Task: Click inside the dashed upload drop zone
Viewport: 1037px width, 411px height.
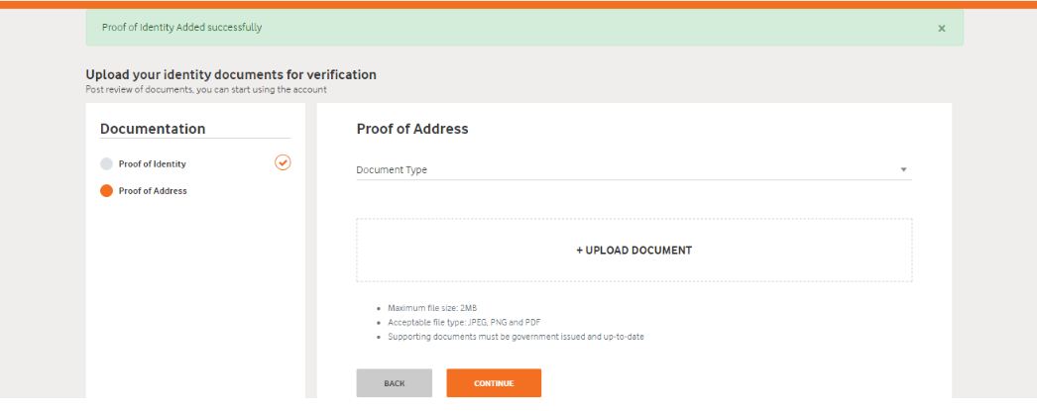Action: pos(634,251)
